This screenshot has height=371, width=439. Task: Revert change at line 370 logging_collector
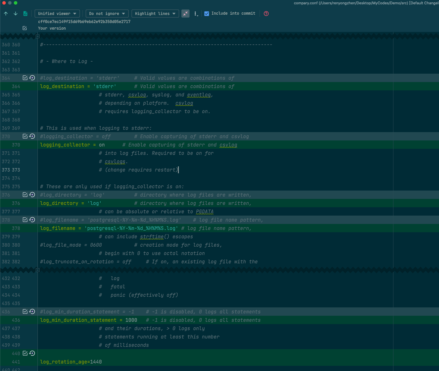point(32,136)
